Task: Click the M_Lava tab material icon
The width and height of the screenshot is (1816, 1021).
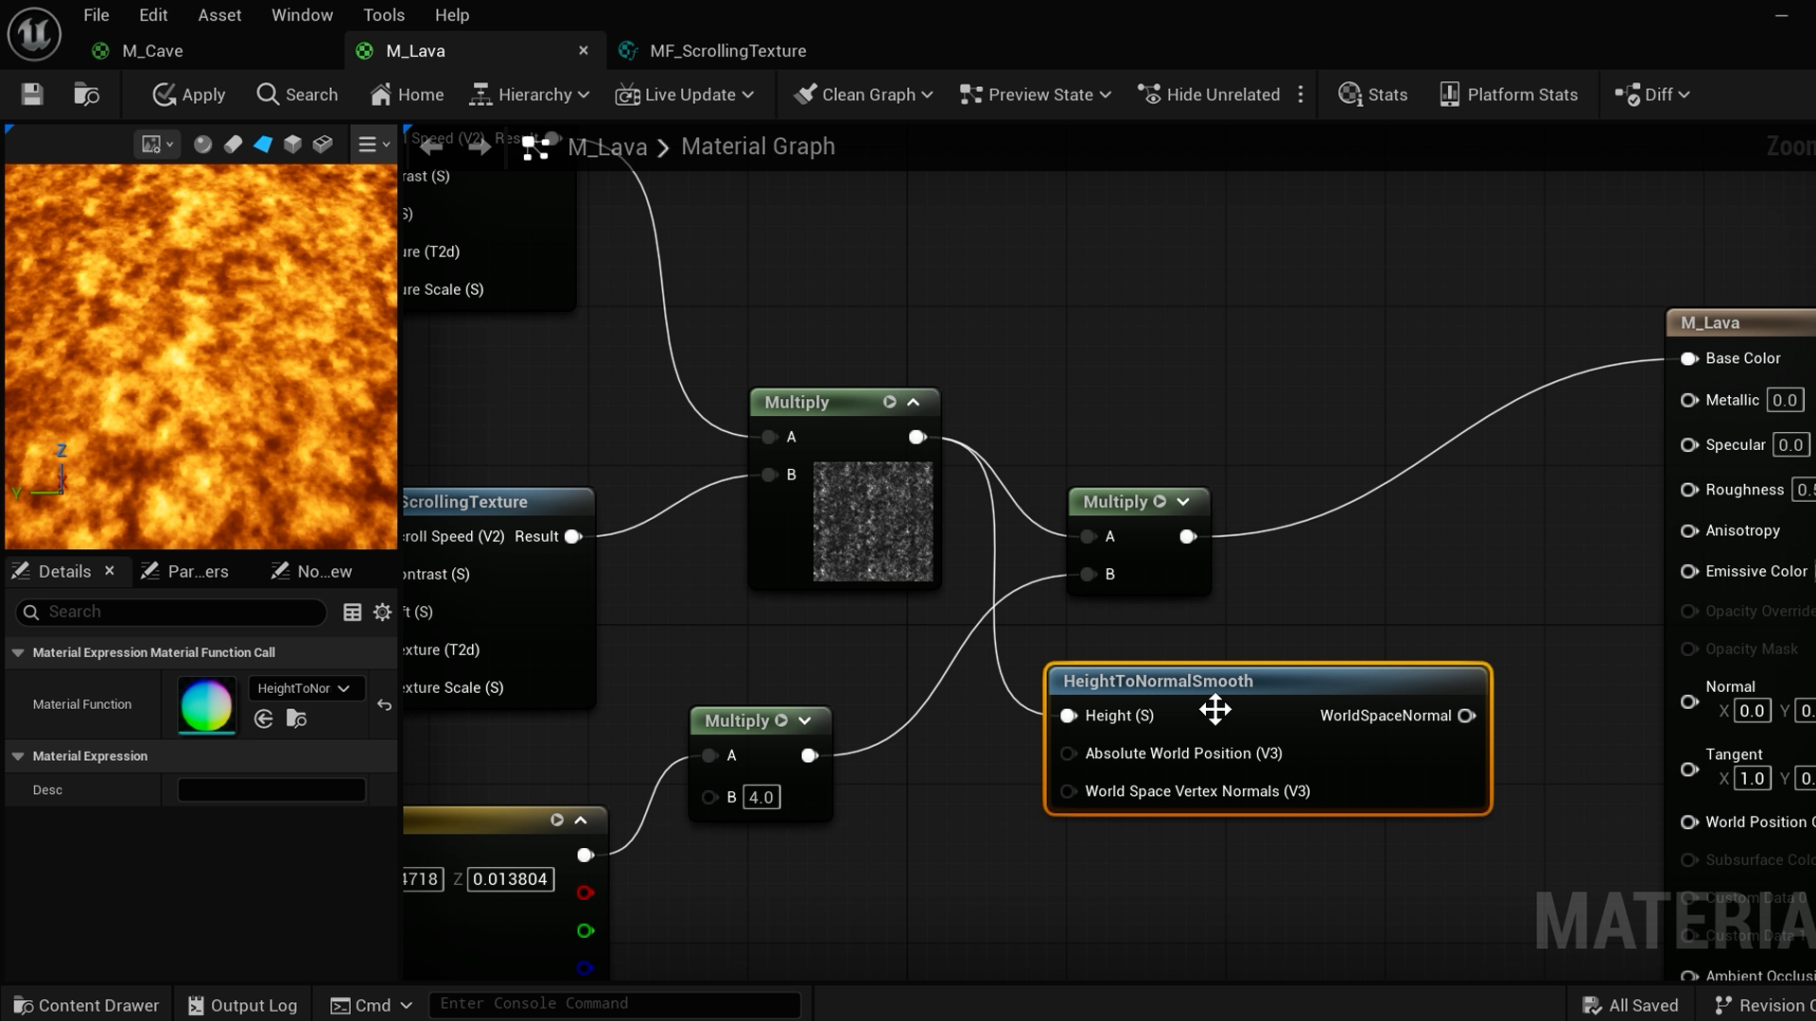Action: (364, 51)
